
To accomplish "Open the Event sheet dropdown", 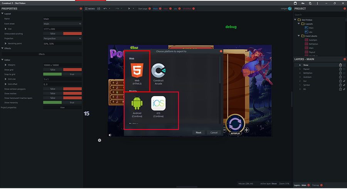I will [62, 24].
